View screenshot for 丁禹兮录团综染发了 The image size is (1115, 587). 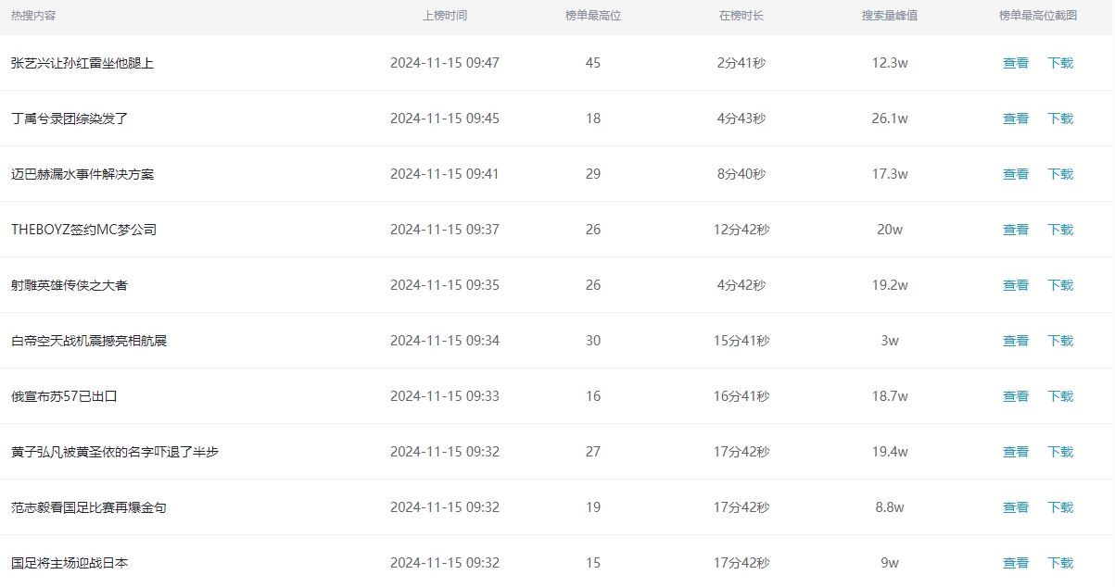pyautogui.click(x=1016, y=119)
